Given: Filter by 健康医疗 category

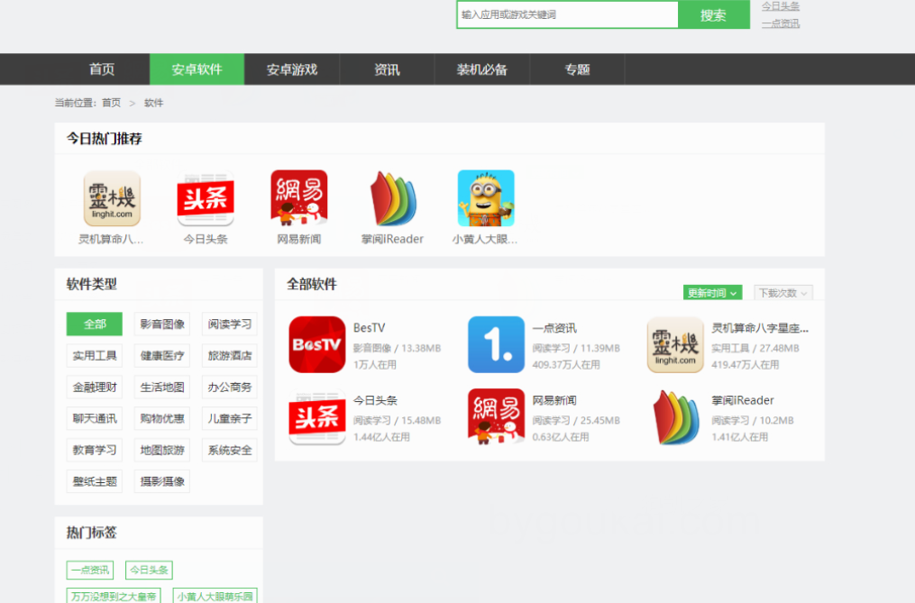Looking at the screenshot, I should pyautogui.click(x=162, y=355).
